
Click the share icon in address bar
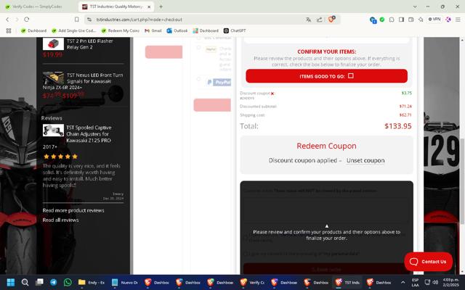point(320,20)
